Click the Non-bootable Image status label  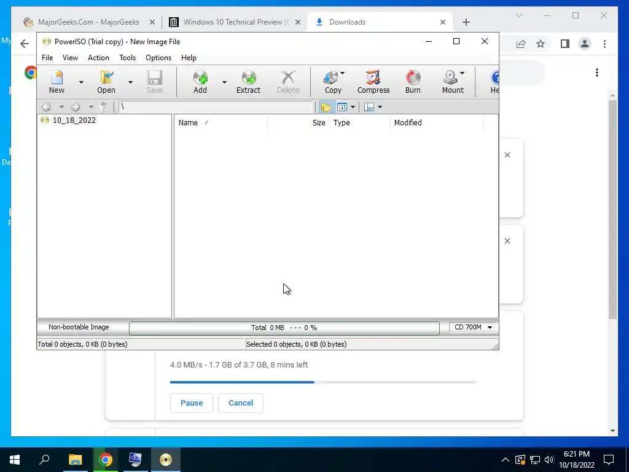tap(79, 327)
